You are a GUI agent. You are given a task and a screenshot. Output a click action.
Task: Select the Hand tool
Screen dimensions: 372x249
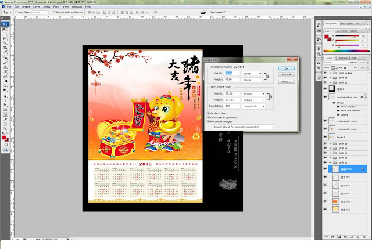[x=5, y=124]
